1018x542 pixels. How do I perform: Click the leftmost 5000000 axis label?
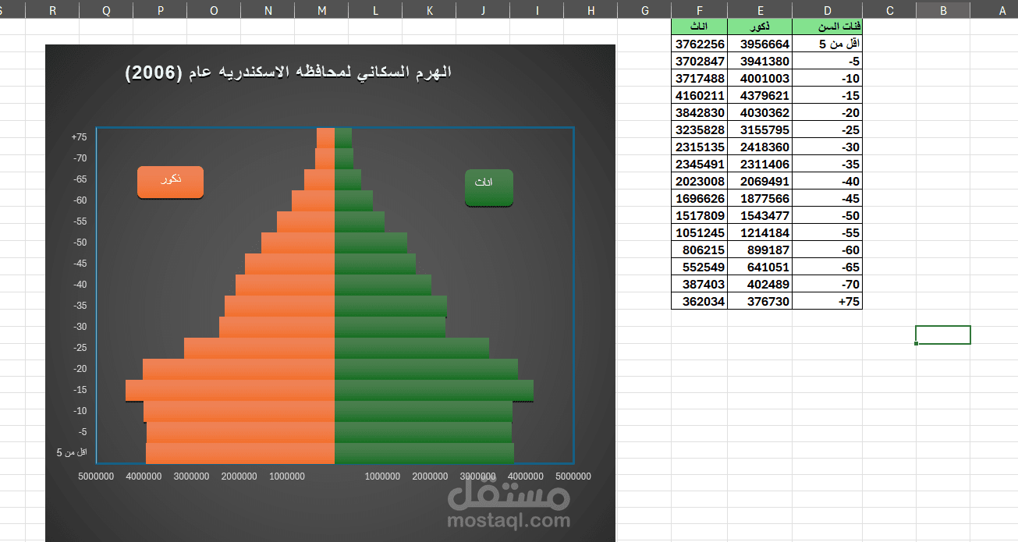(x=97, y=476)
